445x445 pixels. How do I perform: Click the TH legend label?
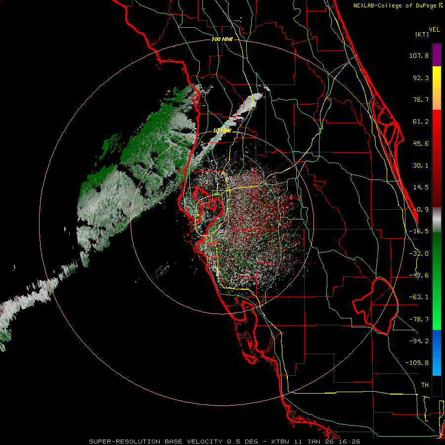click(x=425, y=385)
